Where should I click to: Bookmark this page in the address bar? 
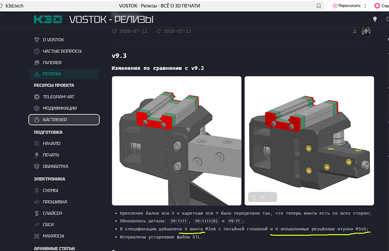tap(319, 6)
